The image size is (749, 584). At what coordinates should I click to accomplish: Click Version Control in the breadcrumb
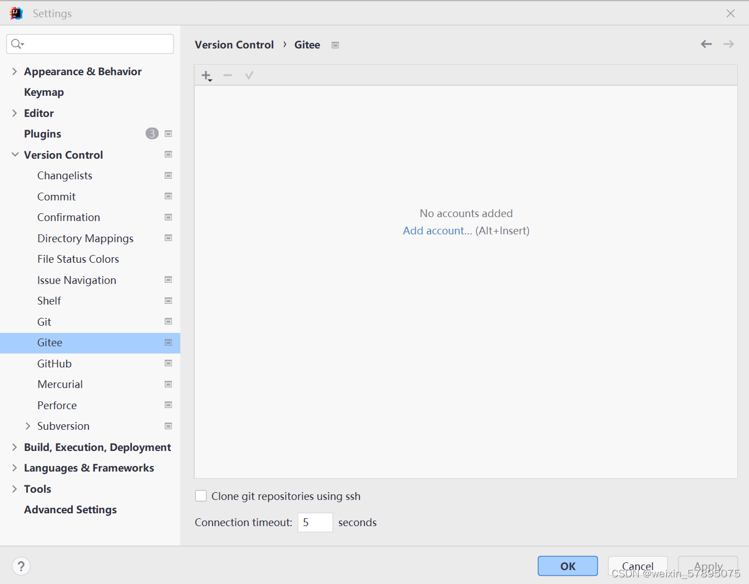coord(234,45)
